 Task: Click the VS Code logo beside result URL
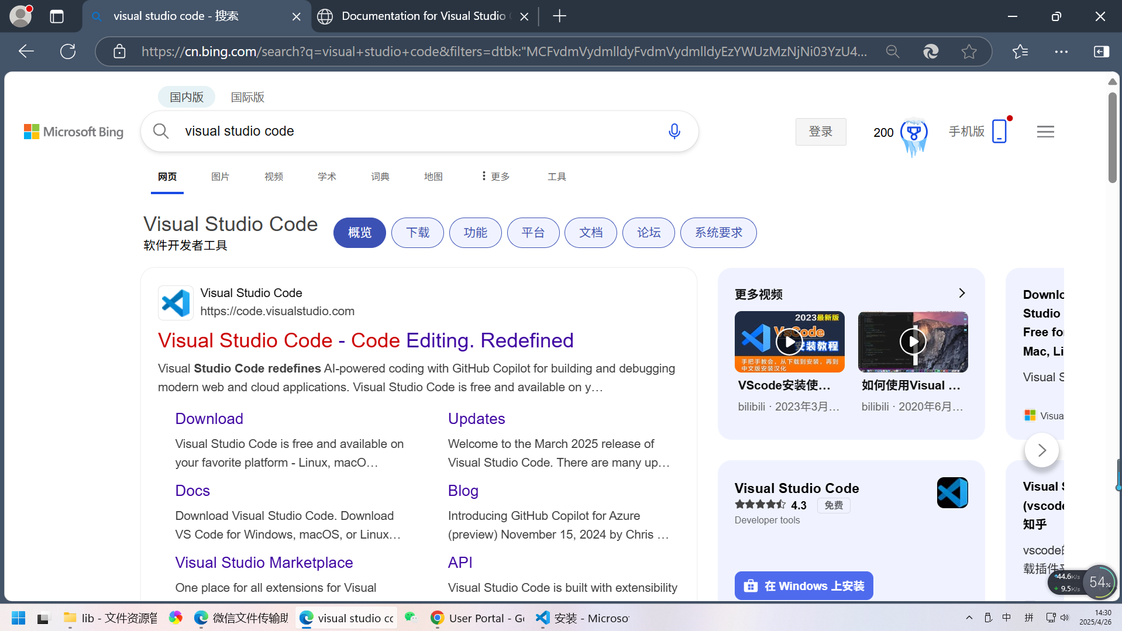[175, 303]
